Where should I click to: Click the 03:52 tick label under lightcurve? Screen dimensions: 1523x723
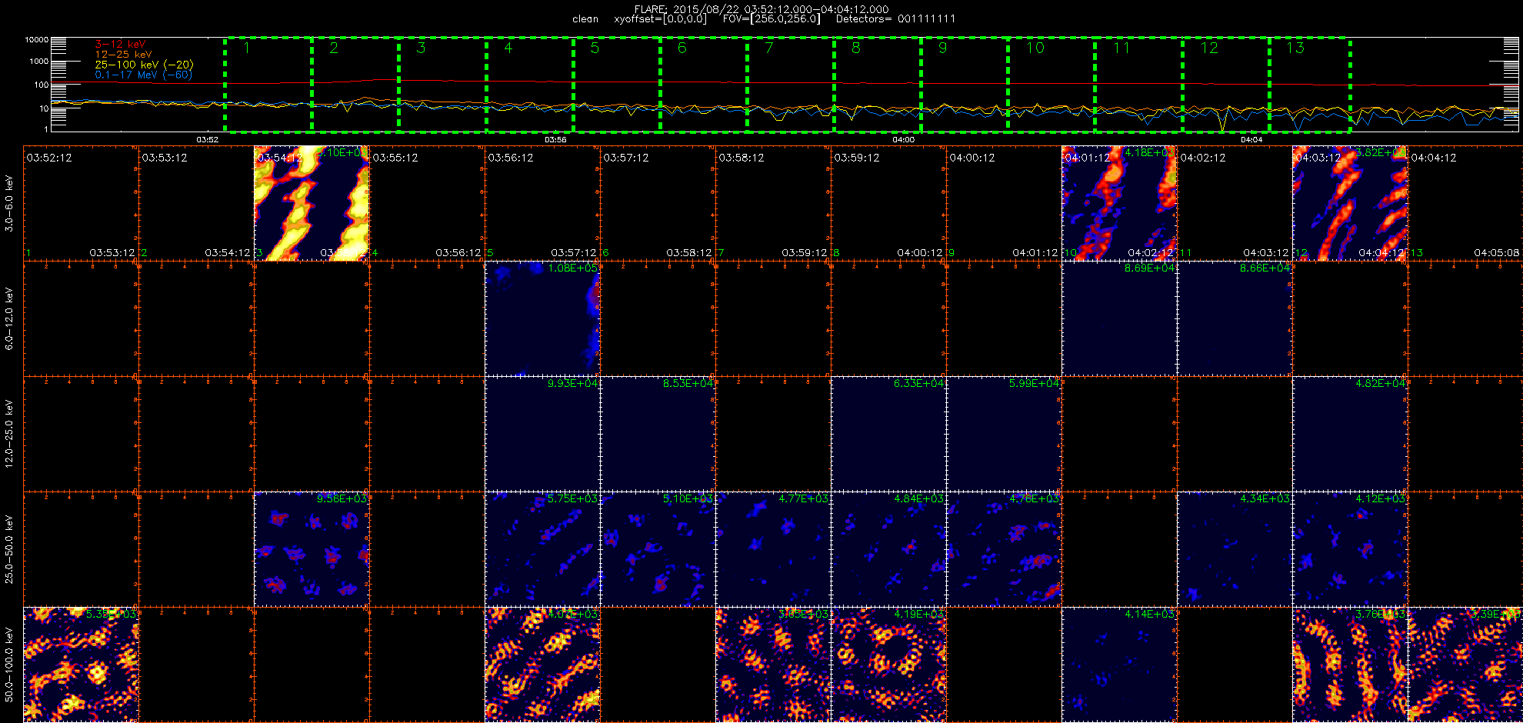tap(208, 139)
